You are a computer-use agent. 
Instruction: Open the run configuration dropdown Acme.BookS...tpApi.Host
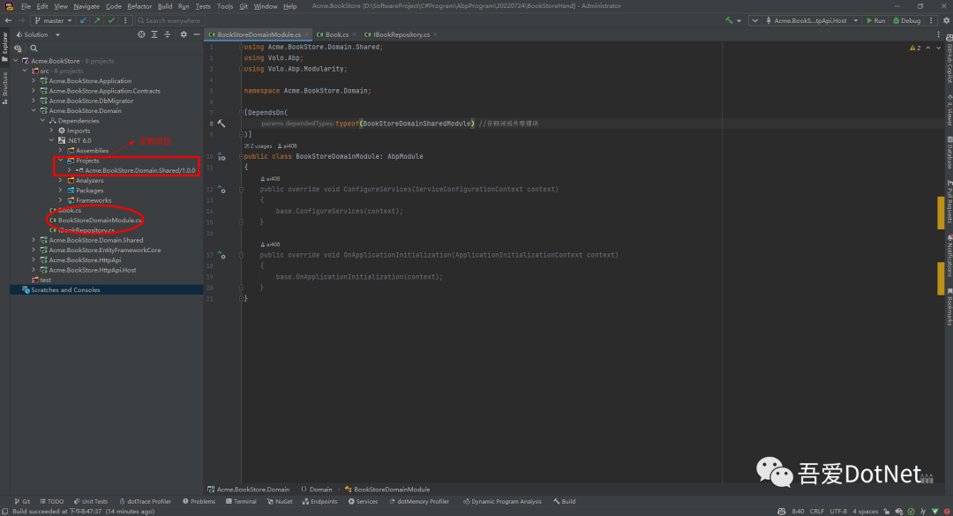point(812,20)
